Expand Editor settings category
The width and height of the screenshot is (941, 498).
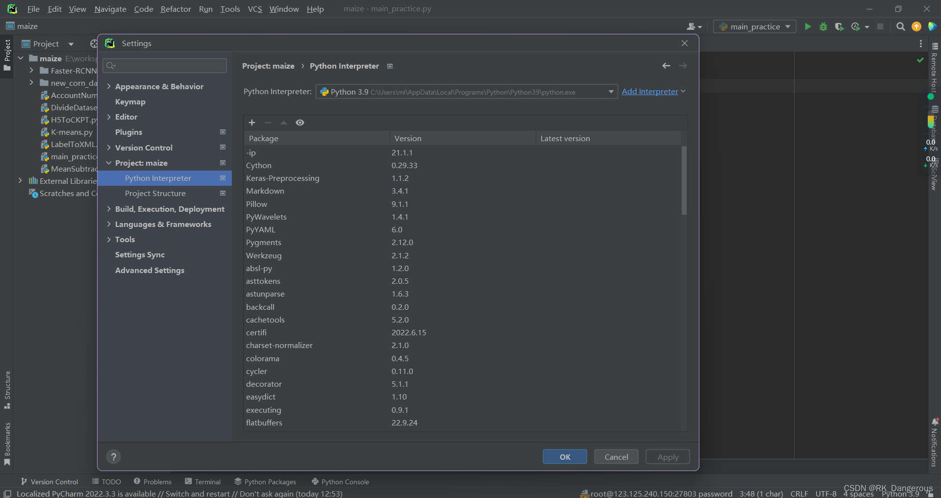point(109,117)
